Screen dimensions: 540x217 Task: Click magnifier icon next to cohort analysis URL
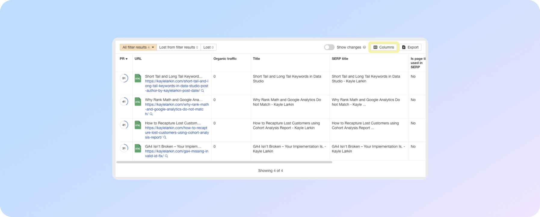[165, 138]
